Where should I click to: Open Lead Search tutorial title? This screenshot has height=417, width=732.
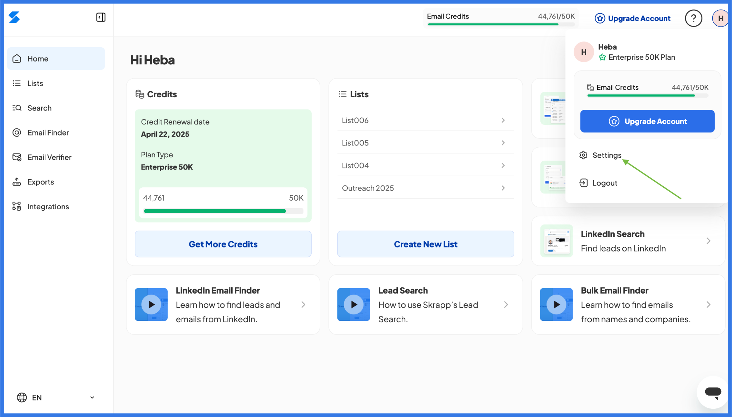coord(403,290)
